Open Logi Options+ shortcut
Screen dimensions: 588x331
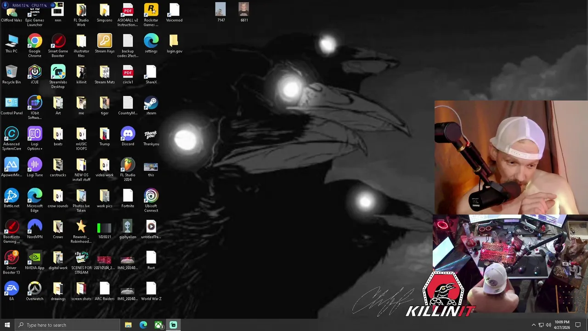tap(34, 138)
